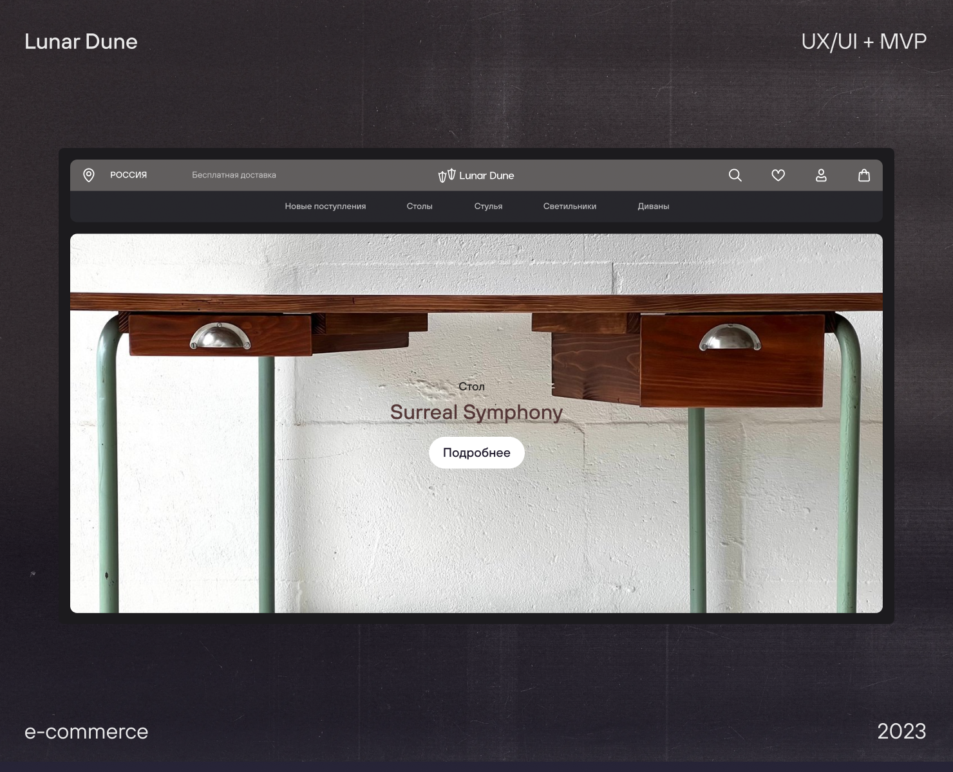
Task: Open the favorites heart icon
Action: (x=778, y=175)
